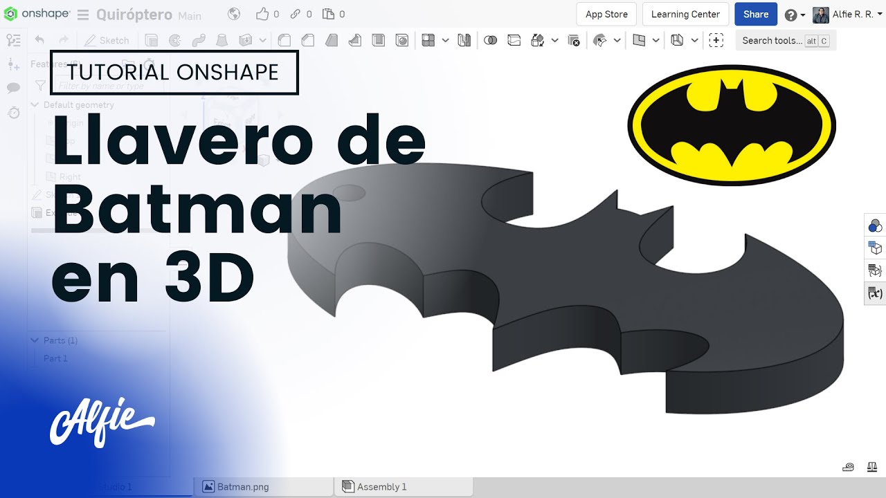The image size is (886, 498).
Task: Select the Plane tool
Action: pyautogui.click(x=639, y=40)
